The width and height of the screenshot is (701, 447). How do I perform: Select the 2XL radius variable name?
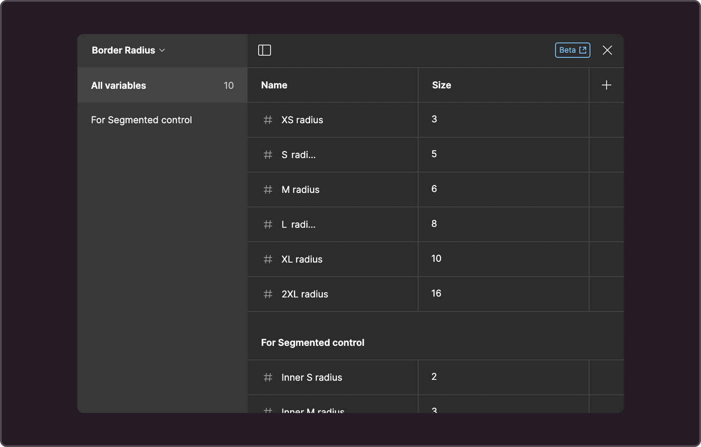[x=305, y=294]
